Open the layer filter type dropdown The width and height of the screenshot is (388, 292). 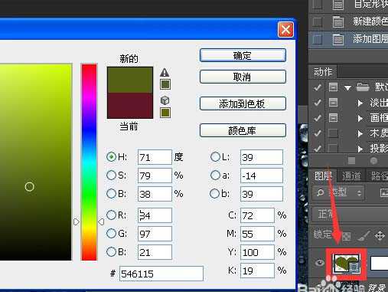coord(338,192)
